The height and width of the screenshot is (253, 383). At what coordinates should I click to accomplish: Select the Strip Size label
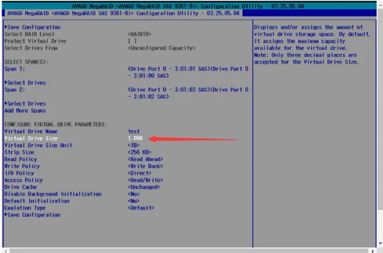pyautogui.click(x=19, y=152)
